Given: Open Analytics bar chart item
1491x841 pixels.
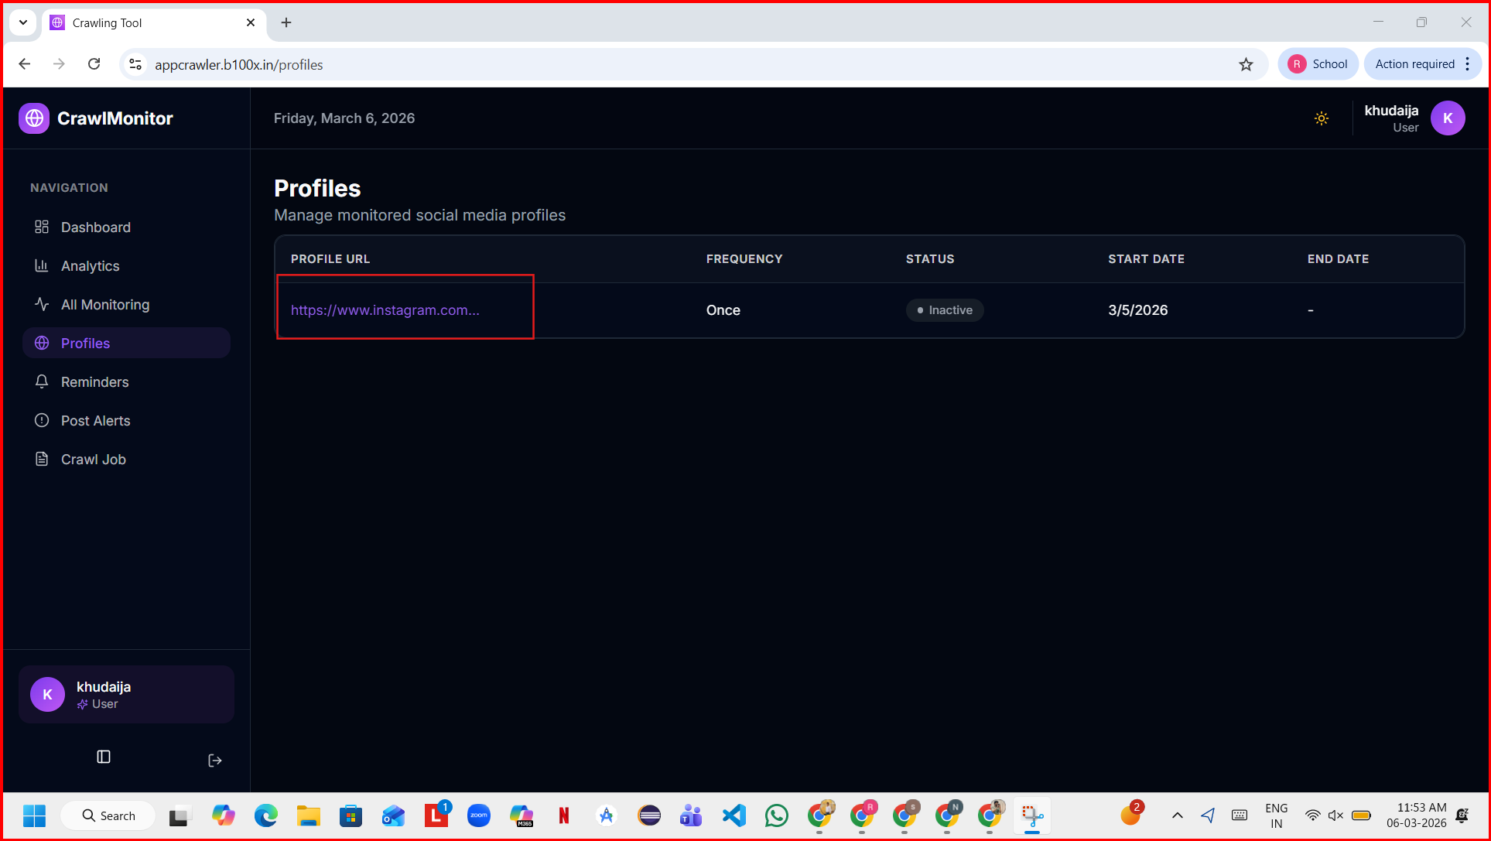Looking at the screenshot, I should pos(90,266).
